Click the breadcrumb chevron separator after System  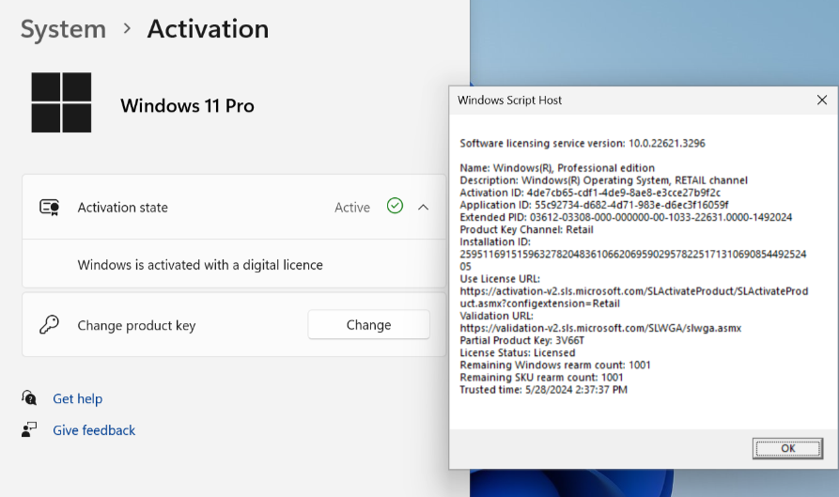(x=127, y=29)
